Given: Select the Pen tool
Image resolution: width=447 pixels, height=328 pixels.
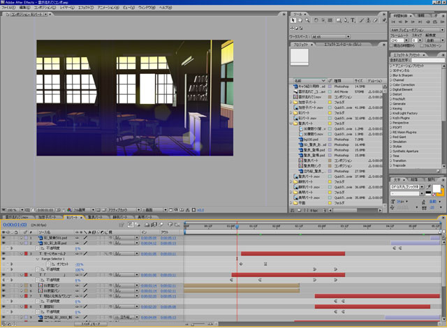Looking at the screenshot, I should 346,20.
